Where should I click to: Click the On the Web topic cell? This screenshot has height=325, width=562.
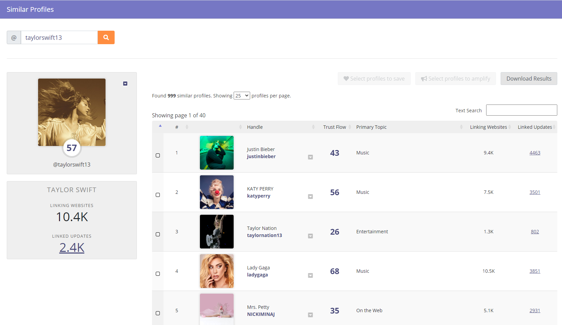click(x=369, y=311)
